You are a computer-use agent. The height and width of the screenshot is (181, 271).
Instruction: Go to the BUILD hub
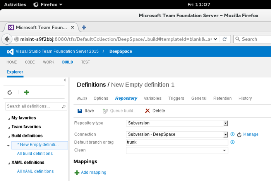[x=68, y=62]
